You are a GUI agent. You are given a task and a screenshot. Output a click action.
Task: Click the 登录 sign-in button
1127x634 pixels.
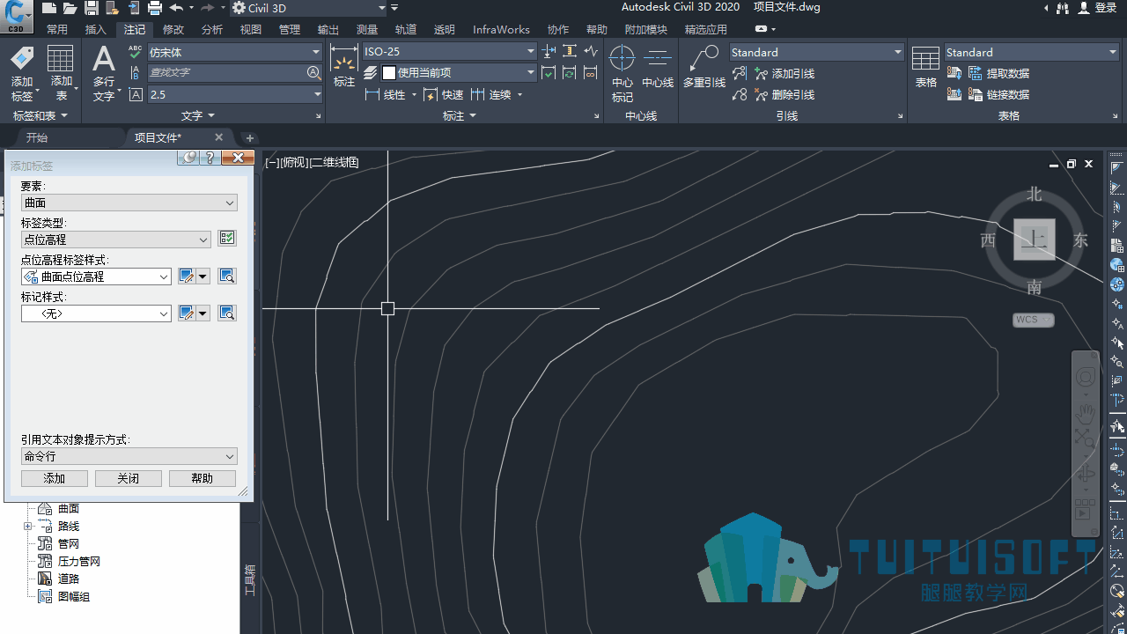pos(1098,8)
